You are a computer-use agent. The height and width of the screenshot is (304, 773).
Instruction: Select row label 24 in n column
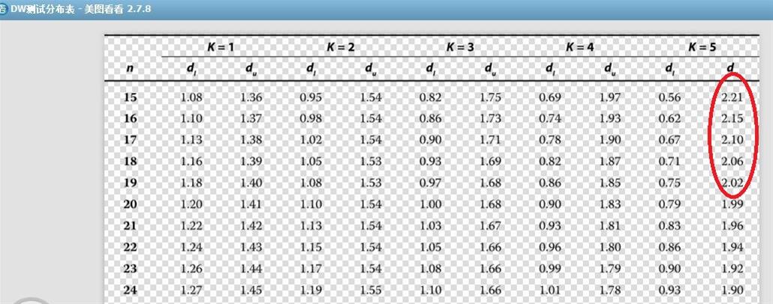[x=130, y=291]
